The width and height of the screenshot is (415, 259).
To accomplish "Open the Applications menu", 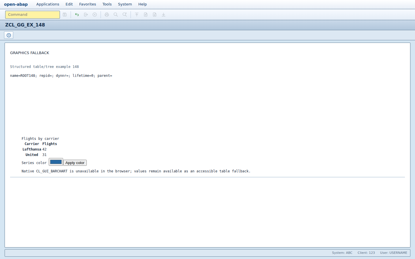I will (48, 4).
